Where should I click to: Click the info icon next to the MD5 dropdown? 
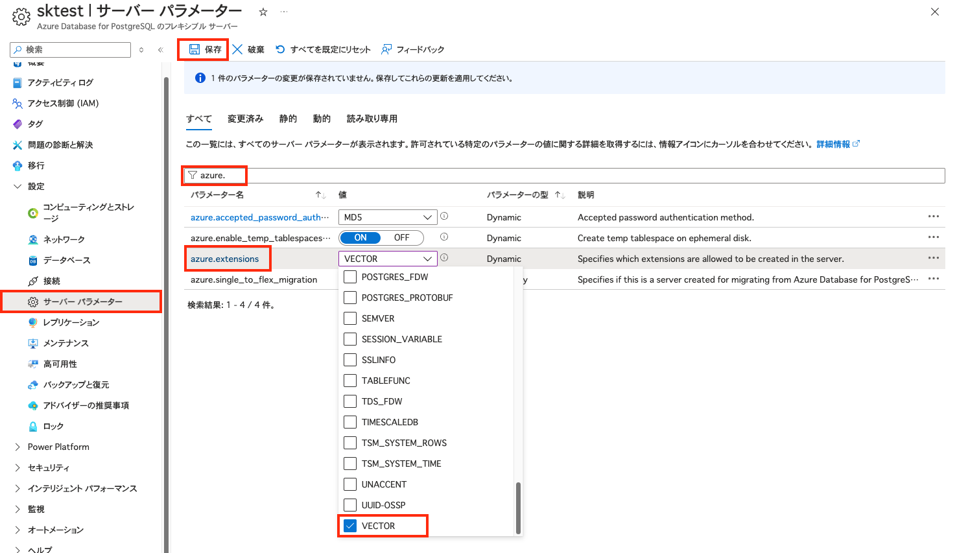(445, 217)
